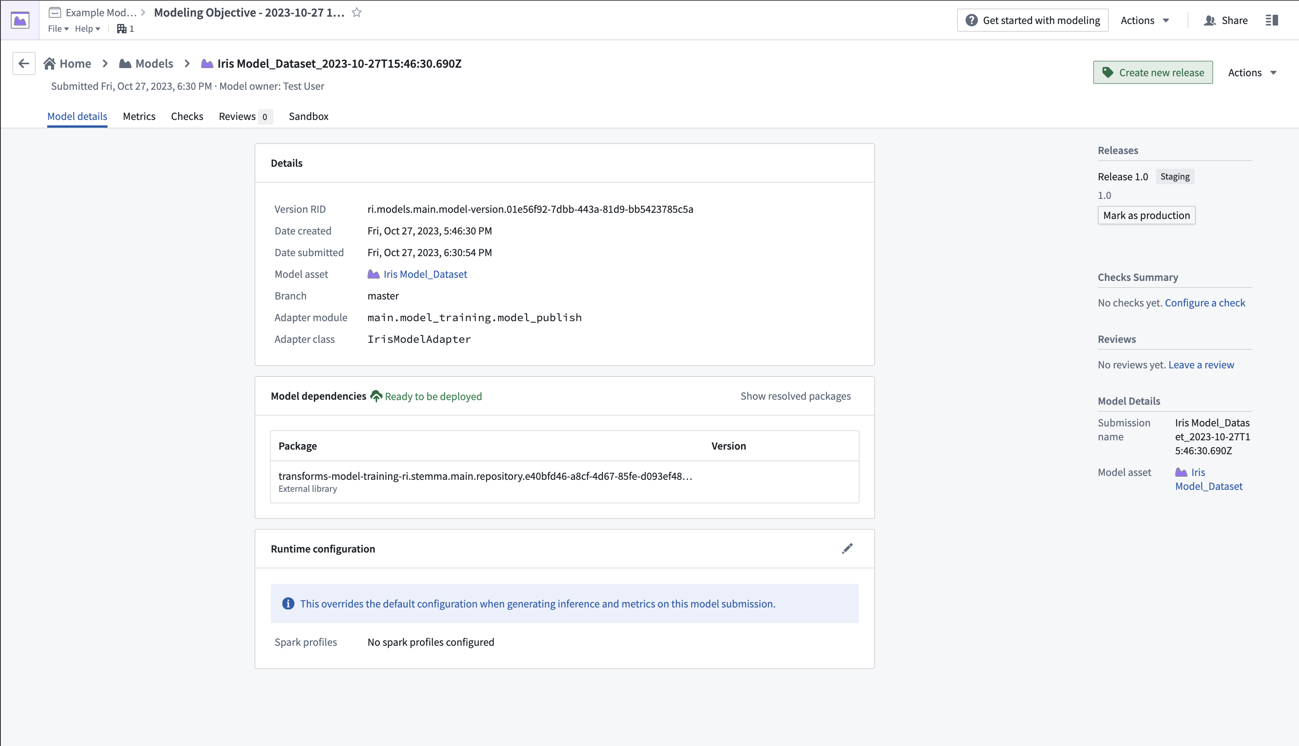The height and width of the screenshot is (746, 1299).
Task: Open top bar Actions dropdown
Action: [x=1145, y=21]
